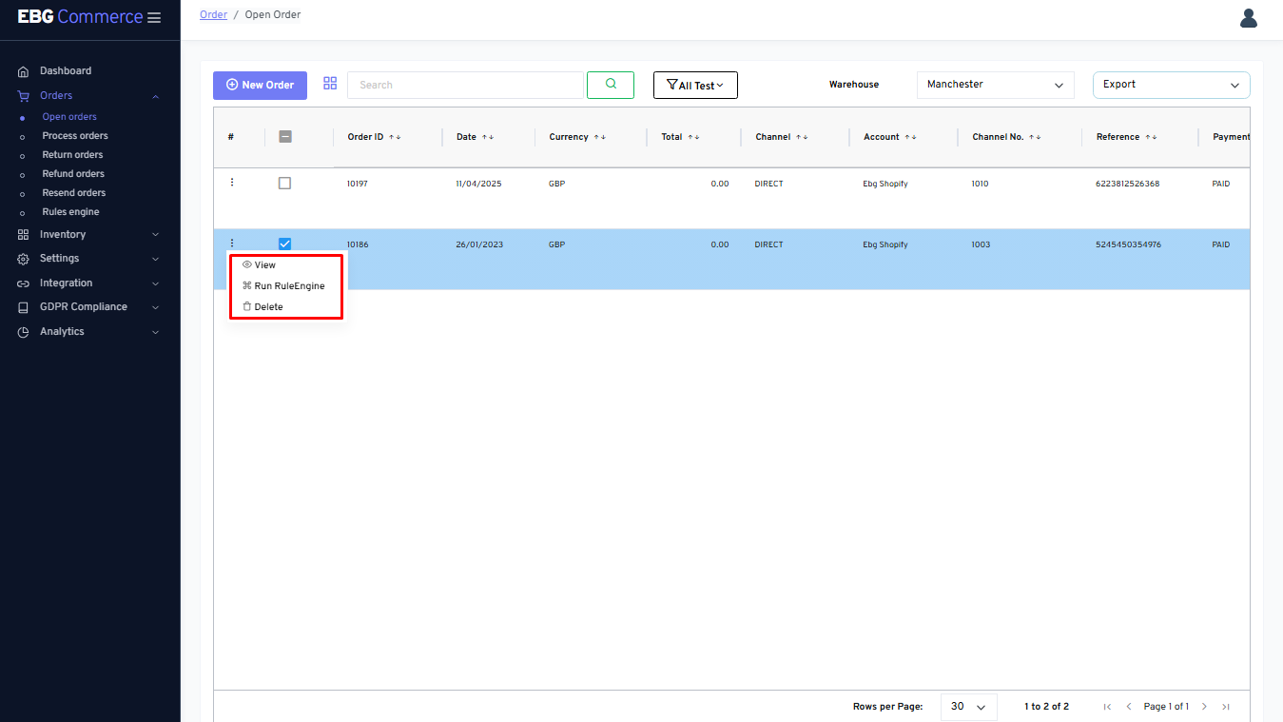Screen dimensions: 1283x722
Task: Expand the Rows per Page selector
Action: 968,707
